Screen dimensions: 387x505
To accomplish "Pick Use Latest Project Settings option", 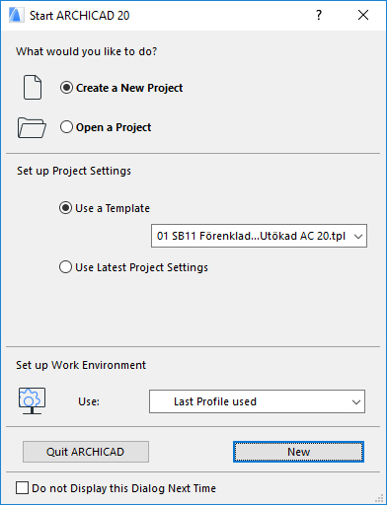I will tap(65, 267).
